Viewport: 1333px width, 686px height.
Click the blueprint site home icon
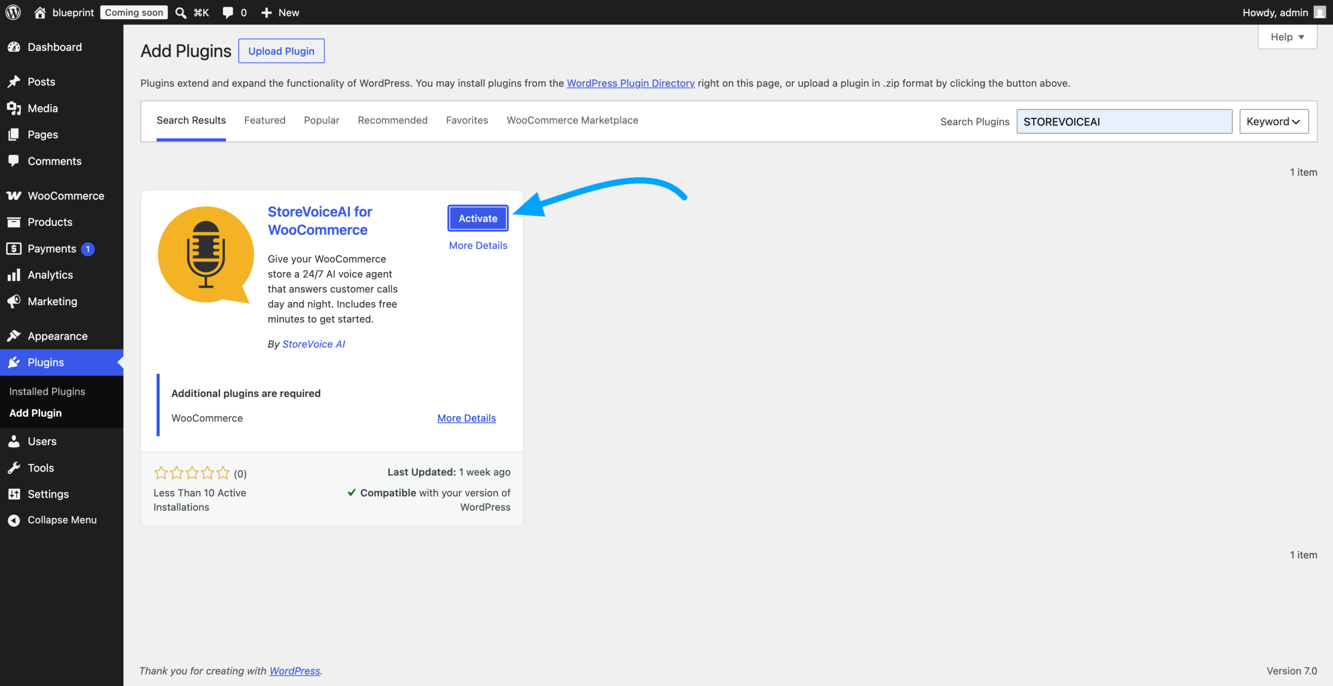pos(40,12)
